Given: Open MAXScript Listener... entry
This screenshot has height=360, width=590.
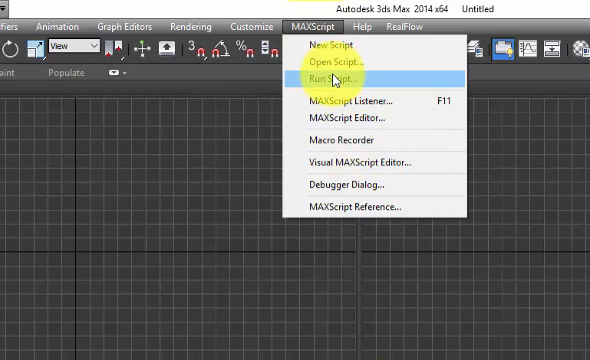Looking at the screenshot, I should pyautogui.click(x=374, y=101).
